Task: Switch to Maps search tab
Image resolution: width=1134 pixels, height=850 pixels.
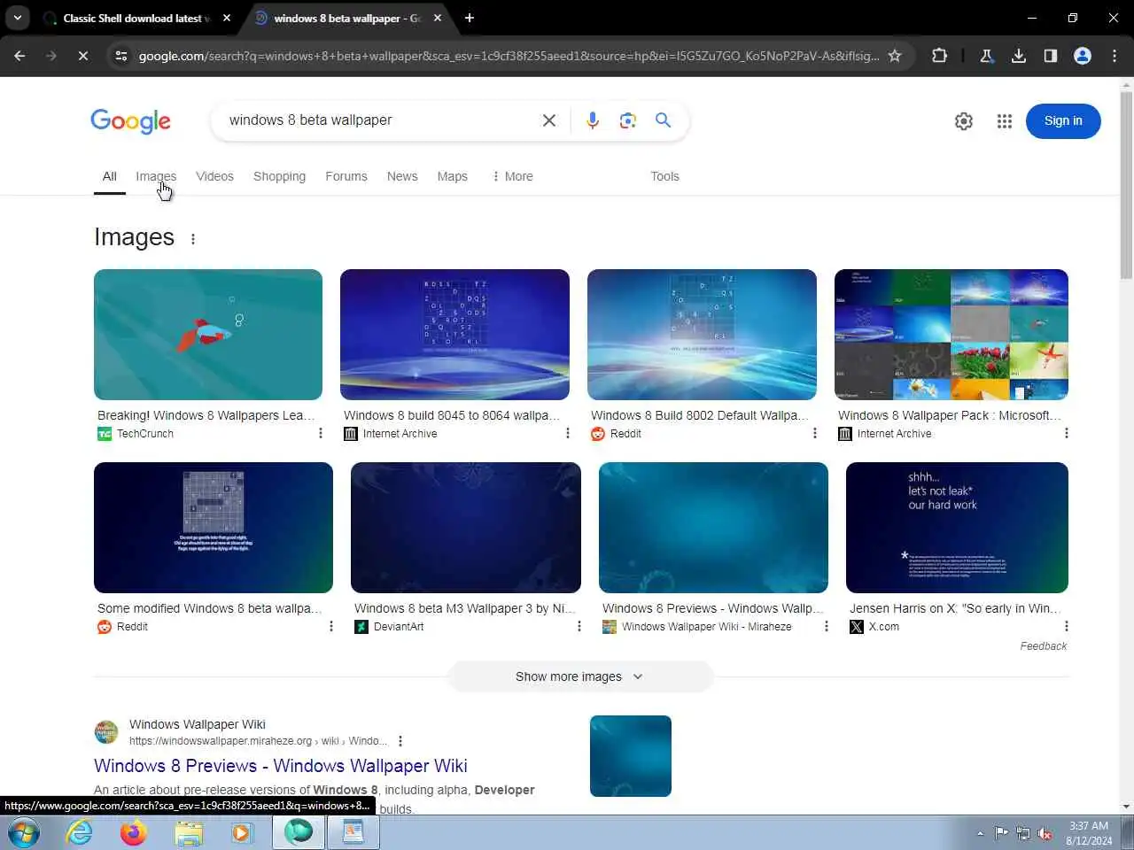Action: point(452,176)
